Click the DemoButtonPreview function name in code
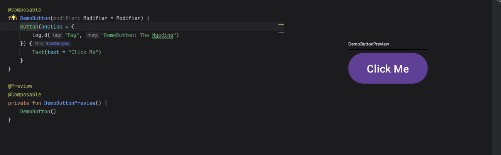Screen dimensions: 501x155 [69, 103]
